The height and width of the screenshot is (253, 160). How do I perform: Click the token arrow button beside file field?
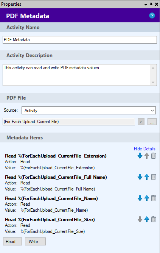[141, 122]
